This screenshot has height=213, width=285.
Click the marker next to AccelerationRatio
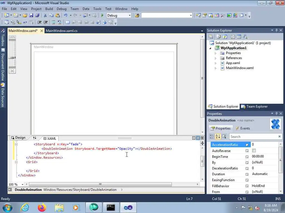pyautogui.click(x=247, y=145)
